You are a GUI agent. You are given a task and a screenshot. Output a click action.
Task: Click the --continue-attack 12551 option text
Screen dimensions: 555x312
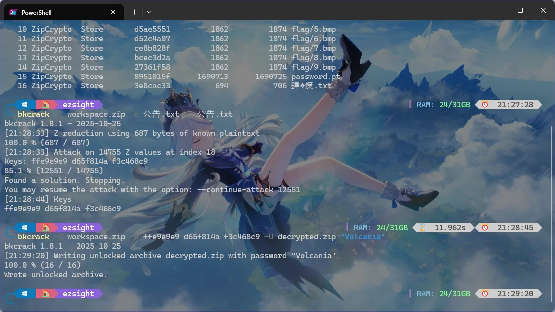pos(258,190)
